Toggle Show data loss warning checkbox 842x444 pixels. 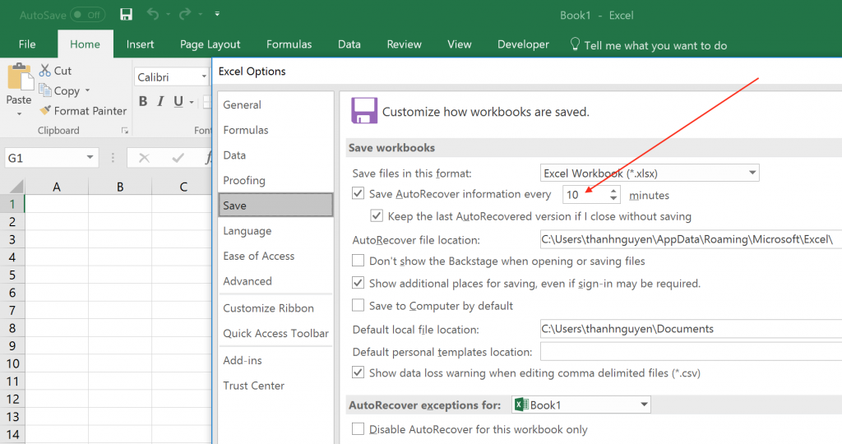(x=359, y=372)
